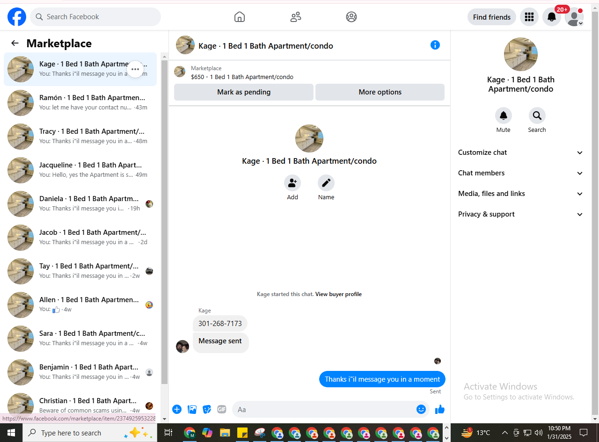This screenshot has height=442, width=599.
Task: Open Sara's apartment conversation
Action: (x=80, y=339)
